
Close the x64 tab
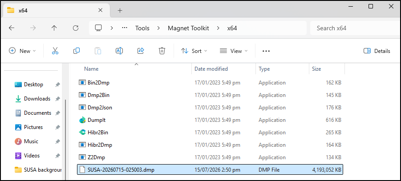pyautogui.click(x=101, y=10)
